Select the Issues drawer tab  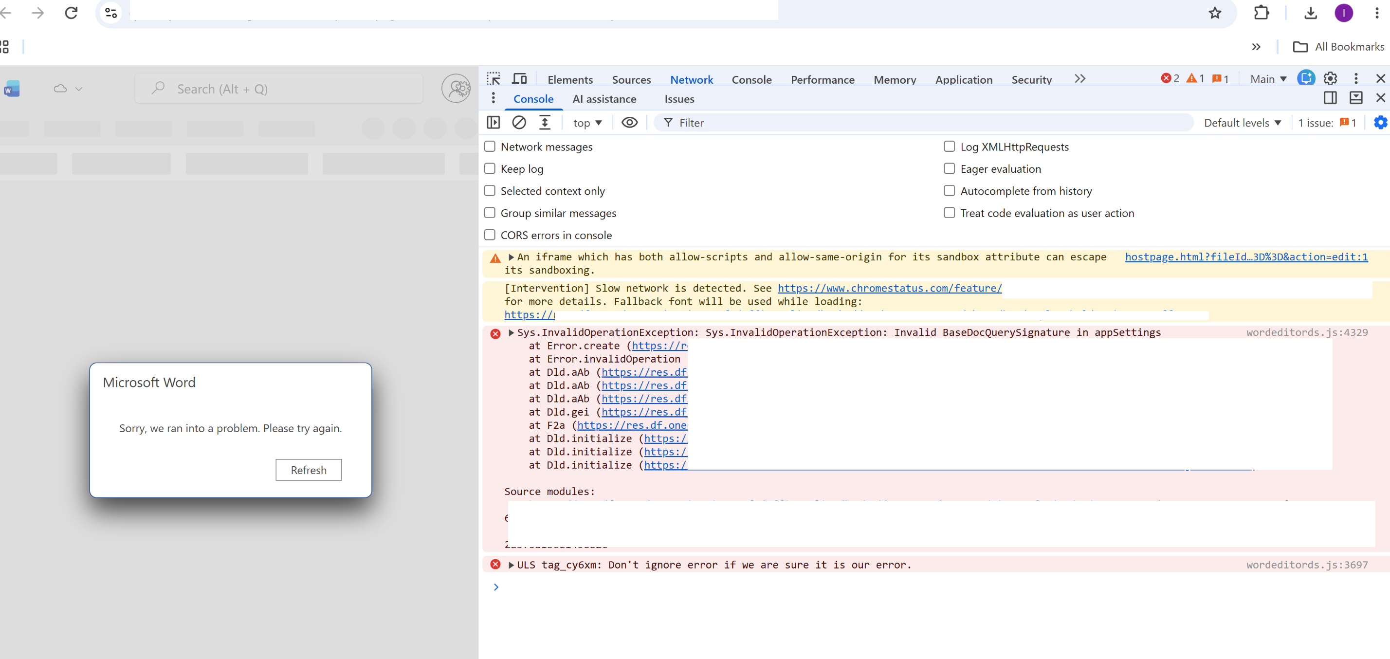679,99
